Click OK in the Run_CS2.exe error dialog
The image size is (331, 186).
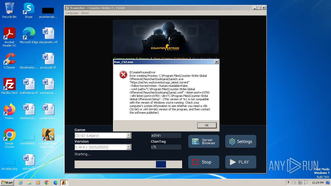tap(207, 125)
